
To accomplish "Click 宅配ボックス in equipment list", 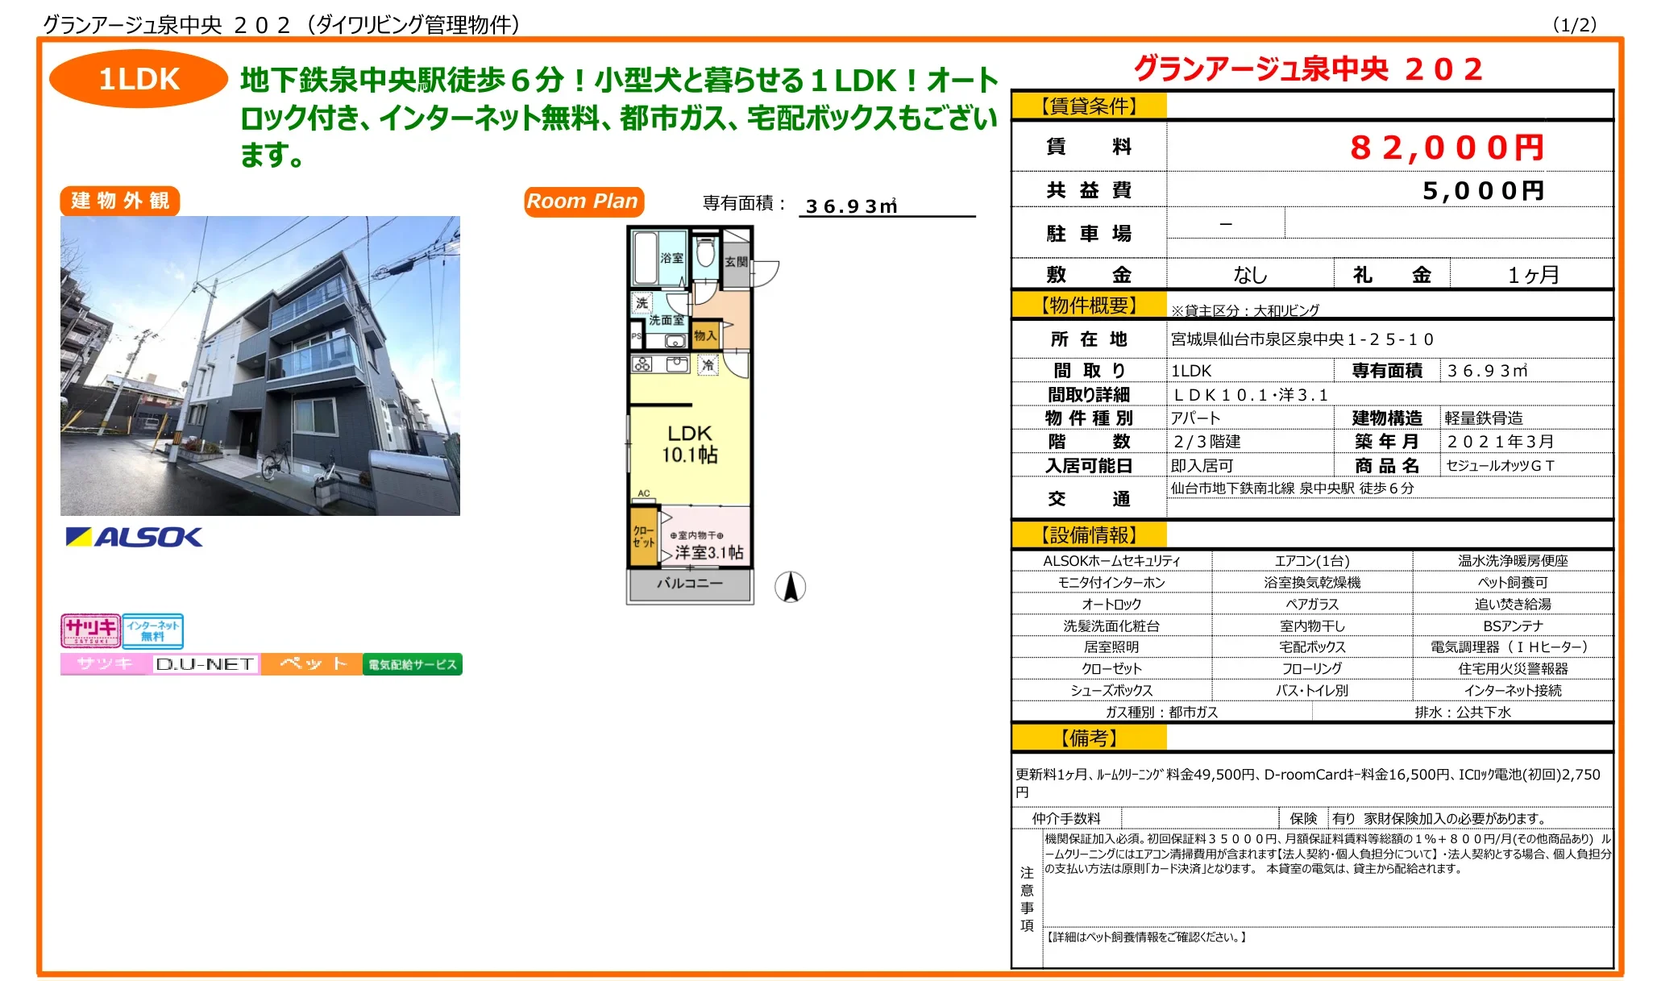I will tap(1312, 647).
